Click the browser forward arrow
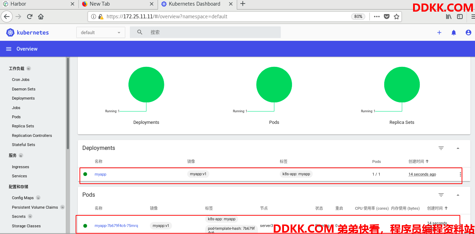 point(18,17)
